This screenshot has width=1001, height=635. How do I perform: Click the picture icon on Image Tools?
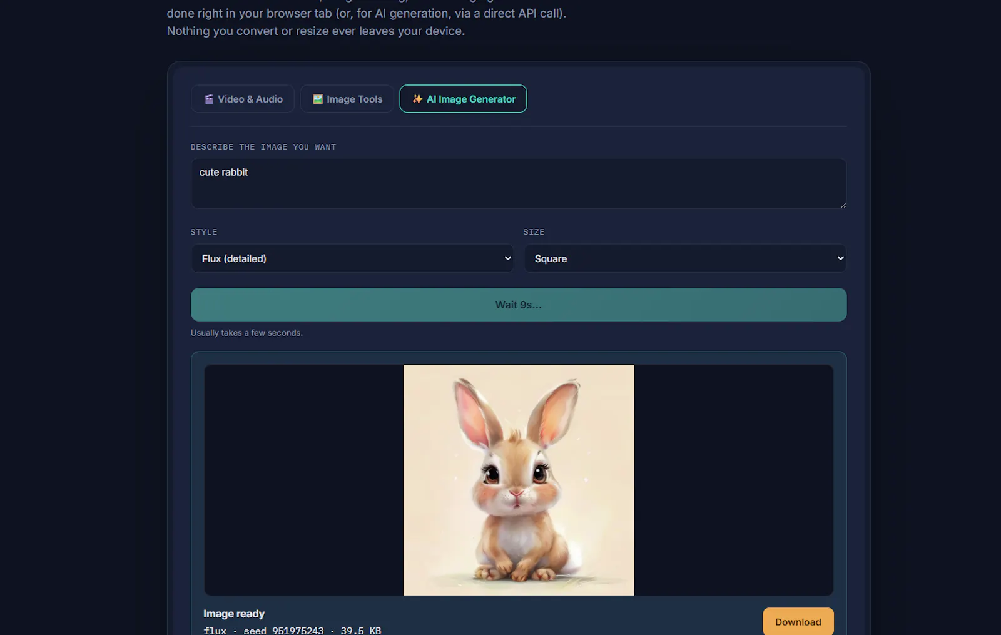point(318,99)
